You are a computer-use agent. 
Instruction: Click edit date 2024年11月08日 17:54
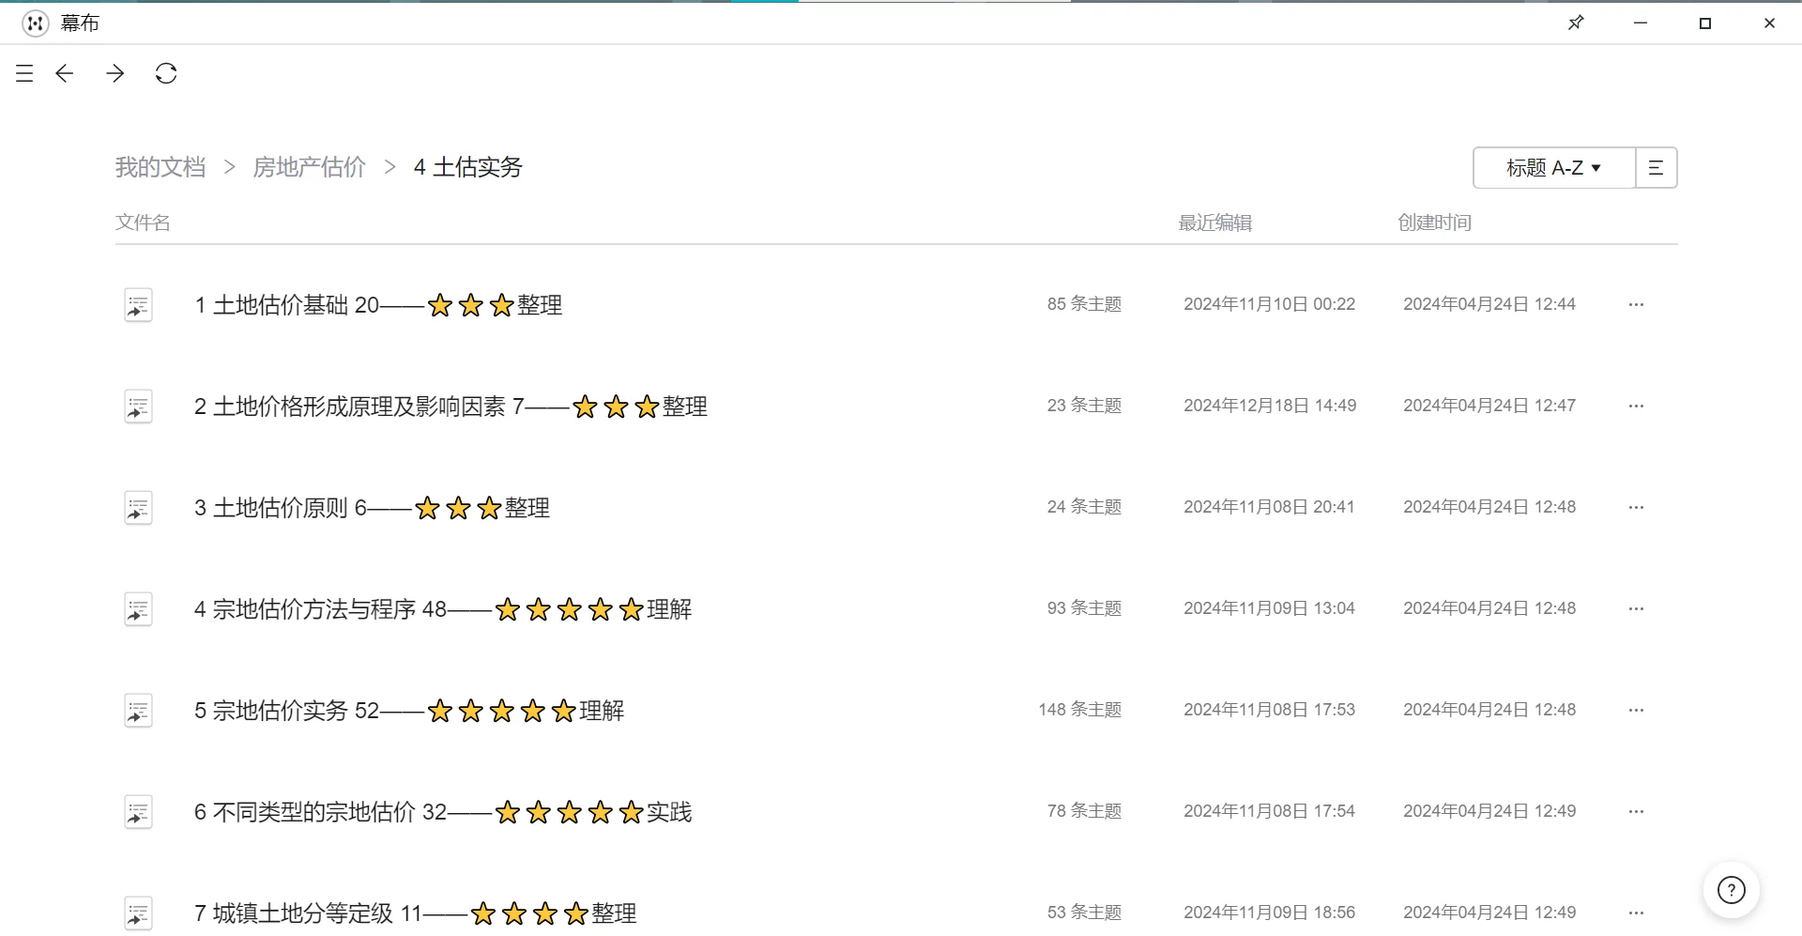[x=1270, y=811]
